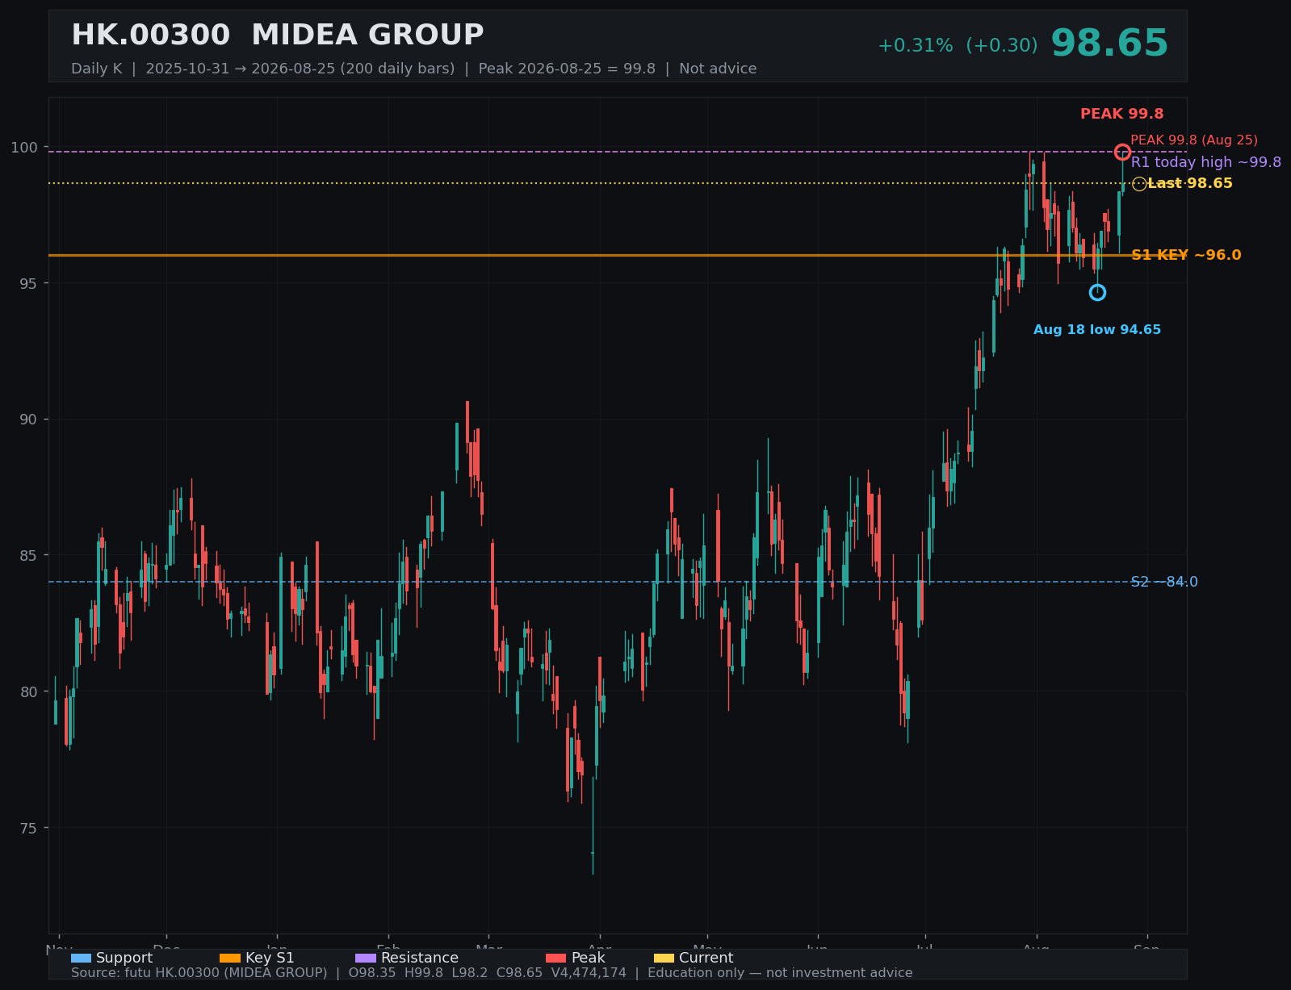Click the 85 tick on the price axis
The width and height of the screenshot is (1291, 990).
(x=29, y=555)
